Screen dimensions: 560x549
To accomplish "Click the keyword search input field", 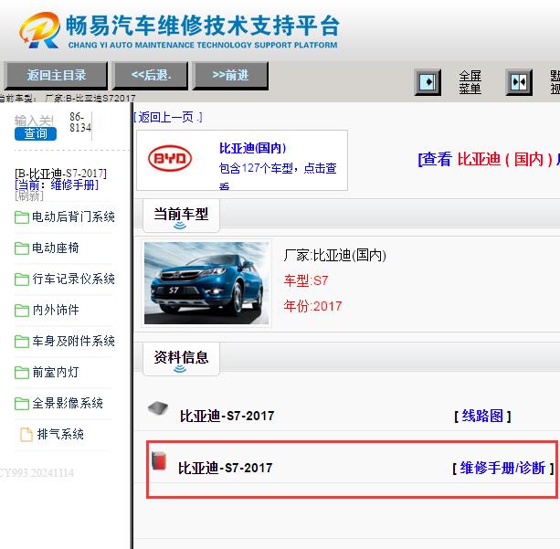I will [x=34, y=121].
